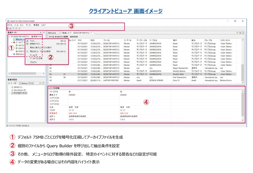Click the yellow export icon above results table

point(237,33)
